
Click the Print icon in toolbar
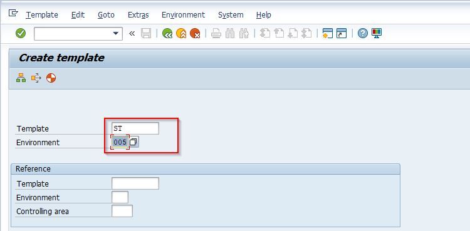216,33
